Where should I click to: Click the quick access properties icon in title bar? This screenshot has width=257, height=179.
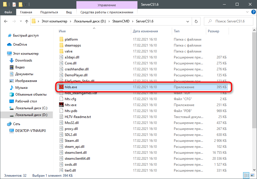pos(14,5)
